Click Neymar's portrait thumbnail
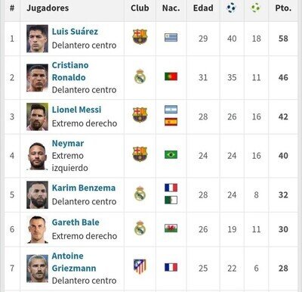 coord(37,156)
